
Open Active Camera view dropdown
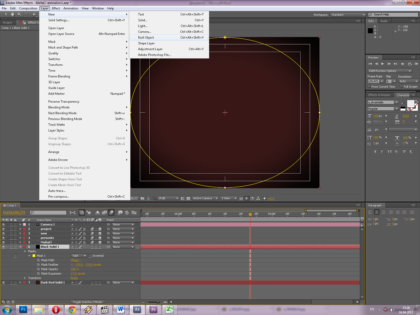(x=205, y=198)
